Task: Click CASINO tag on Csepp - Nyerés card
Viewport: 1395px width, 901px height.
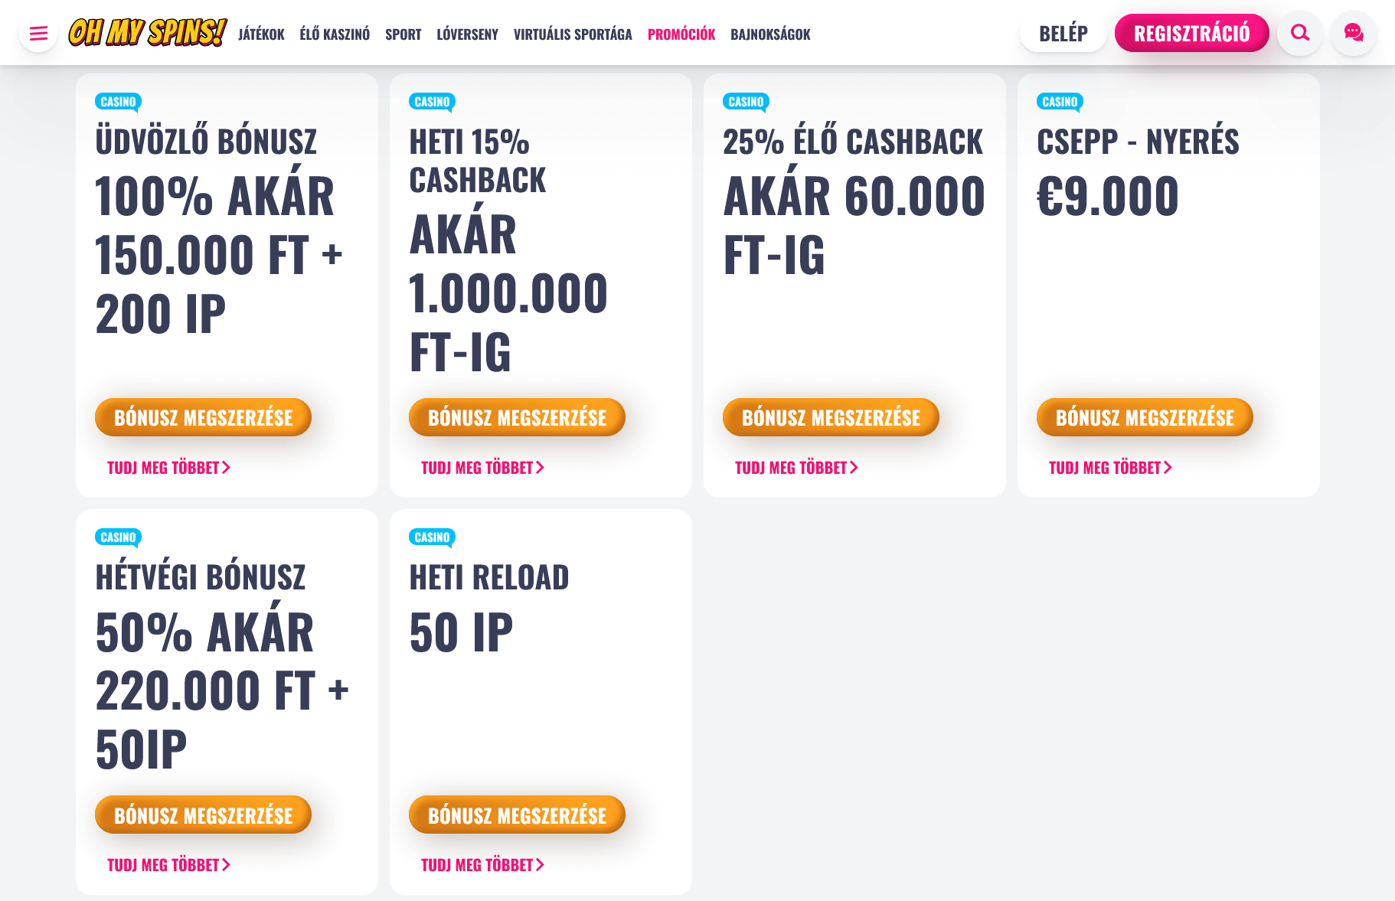Action: [1060, 102]
